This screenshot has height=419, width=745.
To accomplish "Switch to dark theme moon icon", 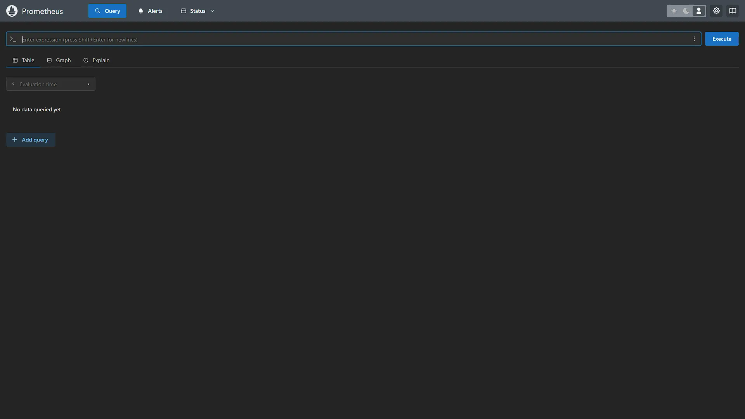I will (x=686, y=11).
